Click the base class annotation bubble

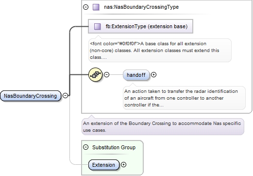coord(160,50)
